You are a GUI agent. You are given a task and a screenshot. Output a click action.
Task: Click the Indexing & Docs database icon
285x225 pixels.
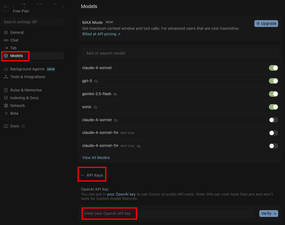coord(6,98)
